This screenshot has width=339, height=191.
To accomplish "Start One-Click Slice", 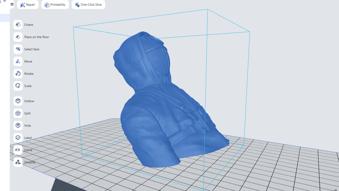I will coord(88,5).
